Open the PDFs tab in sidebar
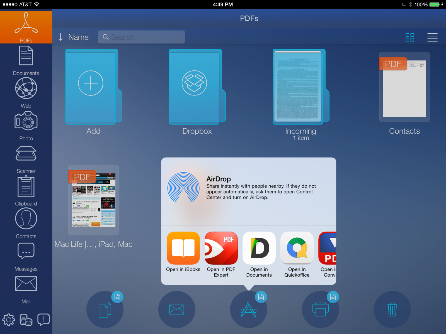 point(26,27)
